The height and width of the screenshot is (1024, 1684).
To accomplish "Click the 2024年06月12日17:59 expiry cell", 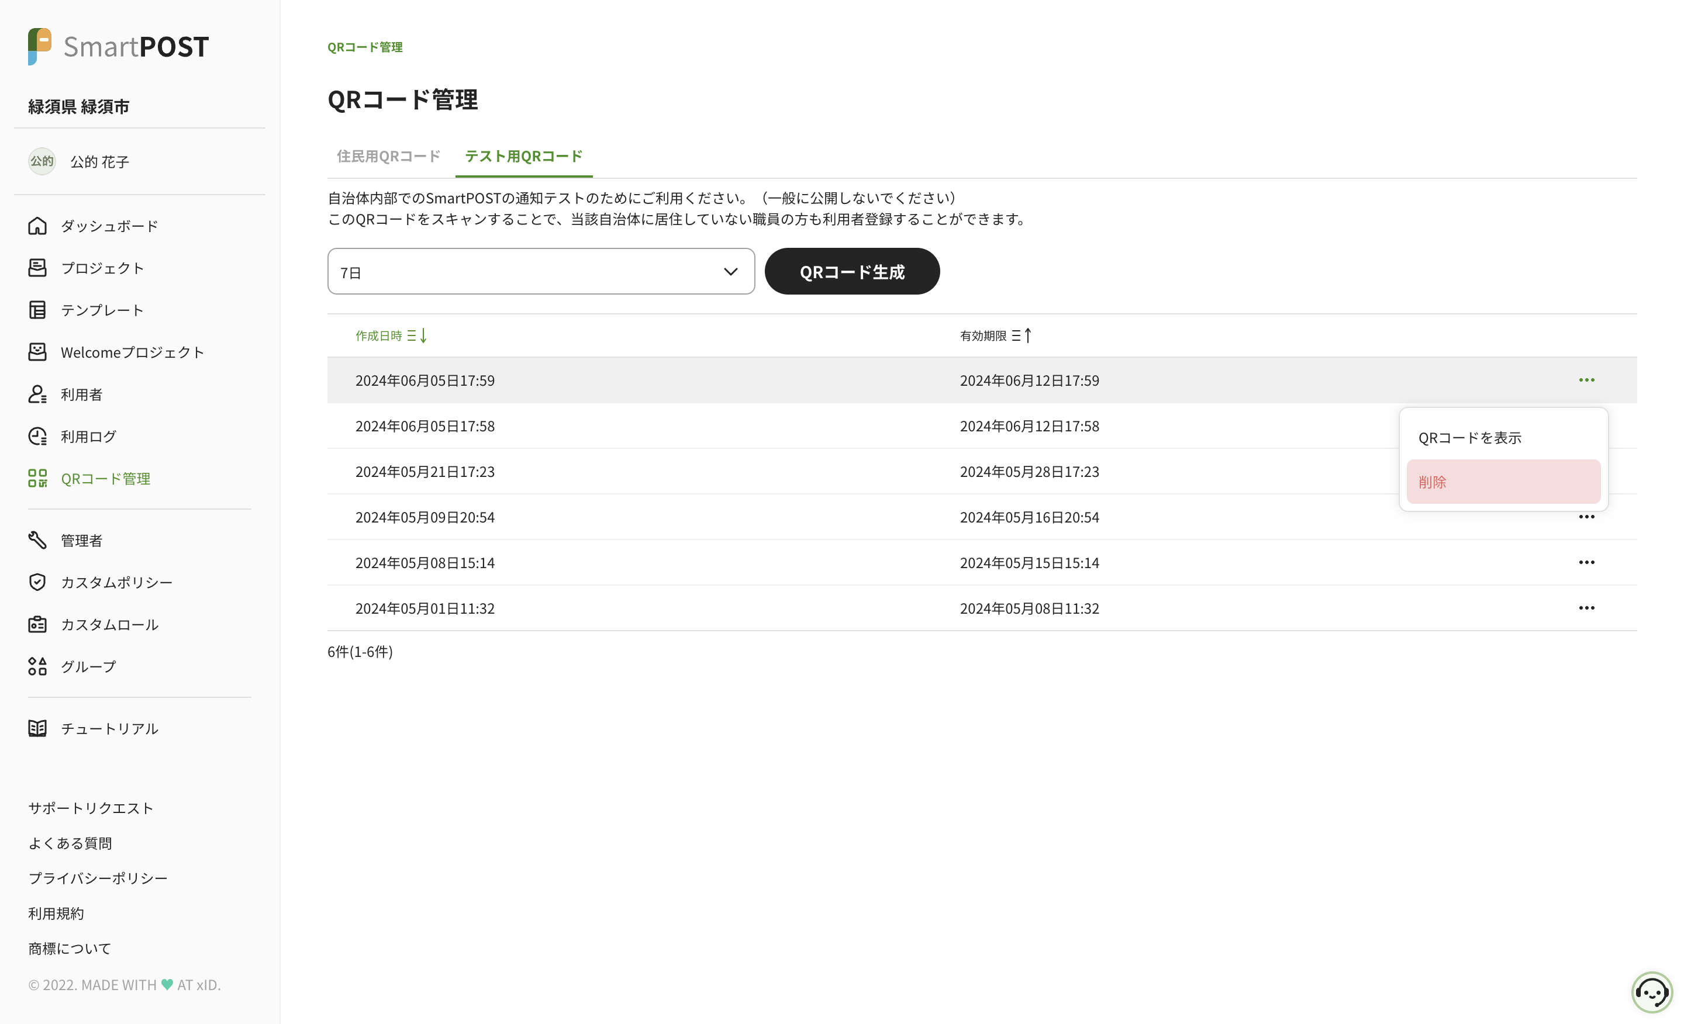I will click(1029, 380).
